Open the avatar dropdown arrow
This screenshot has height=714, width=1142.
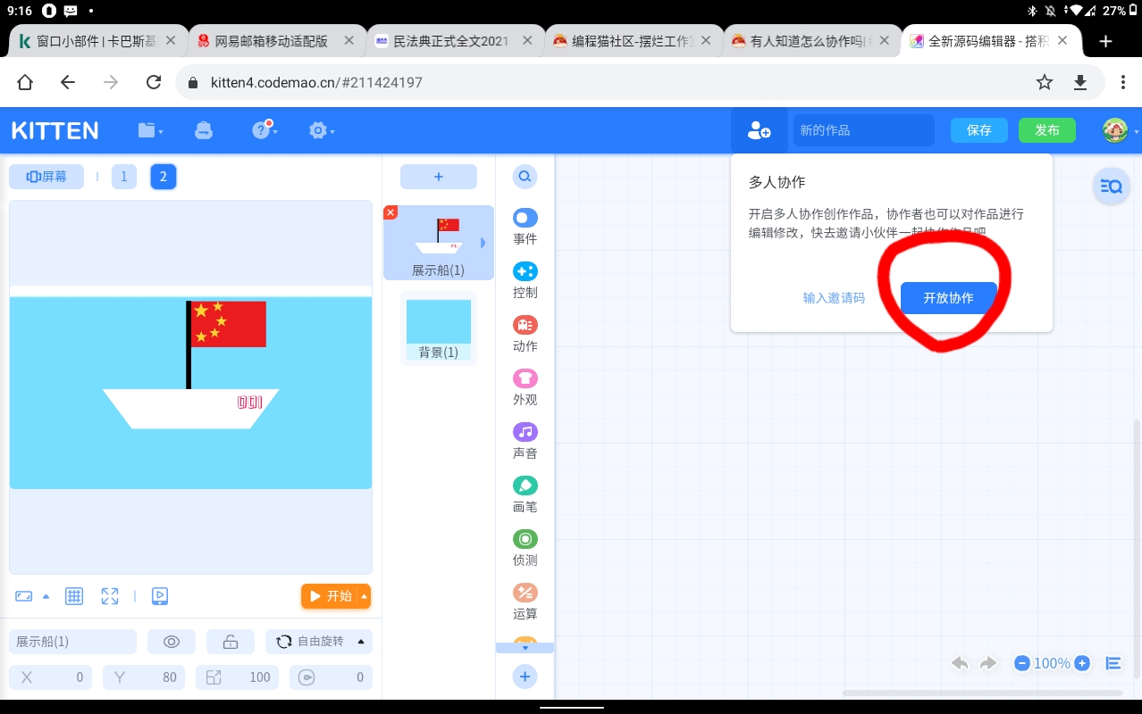(1136, 132)
